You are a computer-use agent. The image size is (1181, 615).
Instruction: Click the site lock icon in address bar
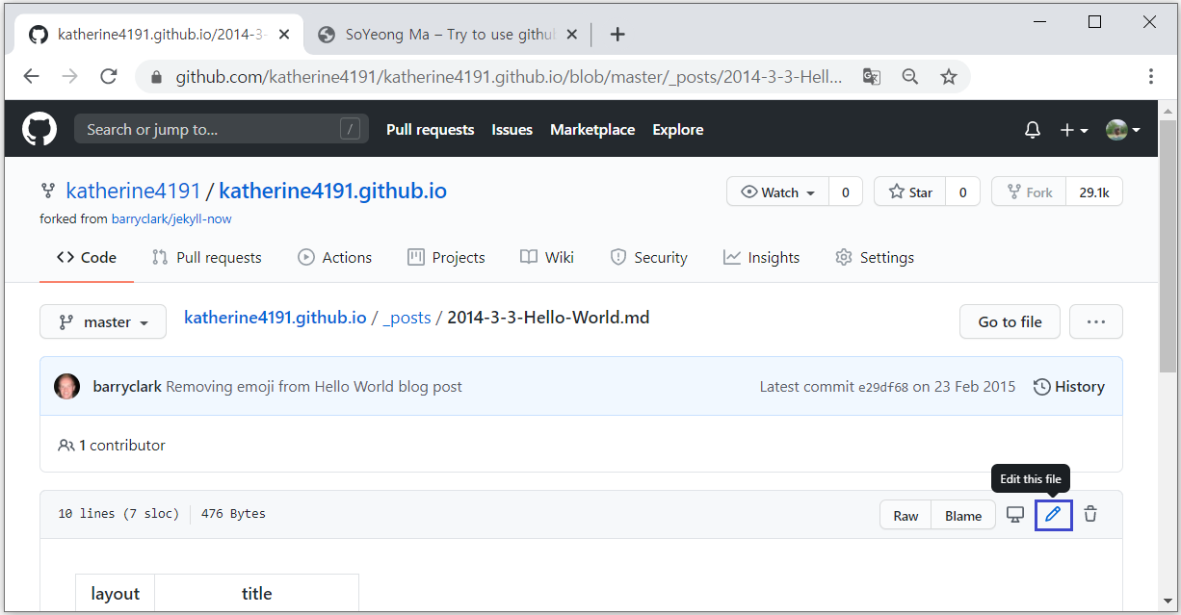pos(156,76)
